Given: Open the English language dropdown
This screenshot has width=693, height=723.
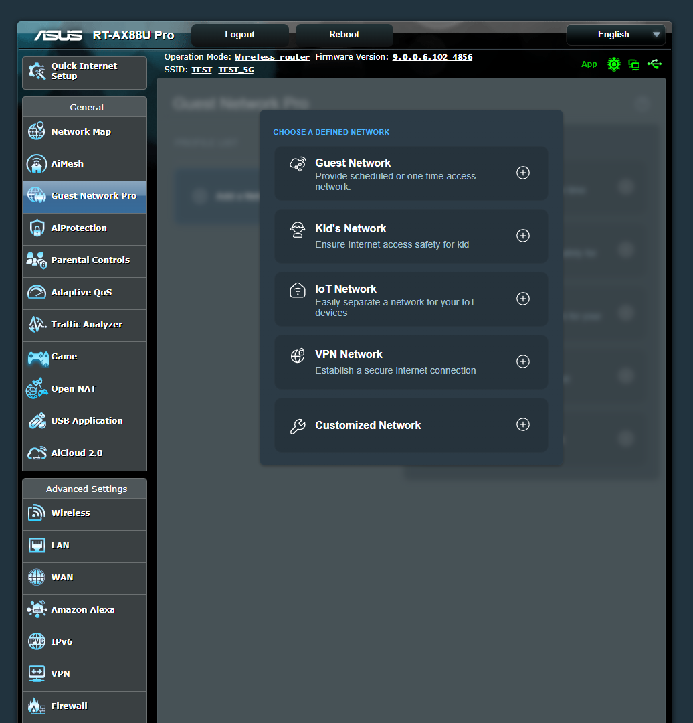Looking at the screenshot, I should [616, 35].
